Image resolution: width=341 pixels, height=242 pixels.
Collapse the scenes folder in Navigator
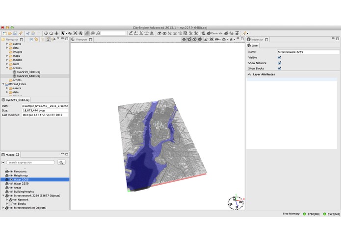point(7,68)
